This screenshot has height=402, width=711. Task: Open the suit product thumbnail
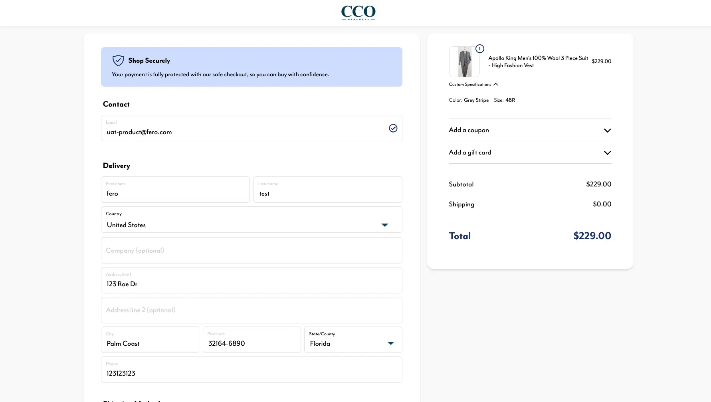point(464,62)
